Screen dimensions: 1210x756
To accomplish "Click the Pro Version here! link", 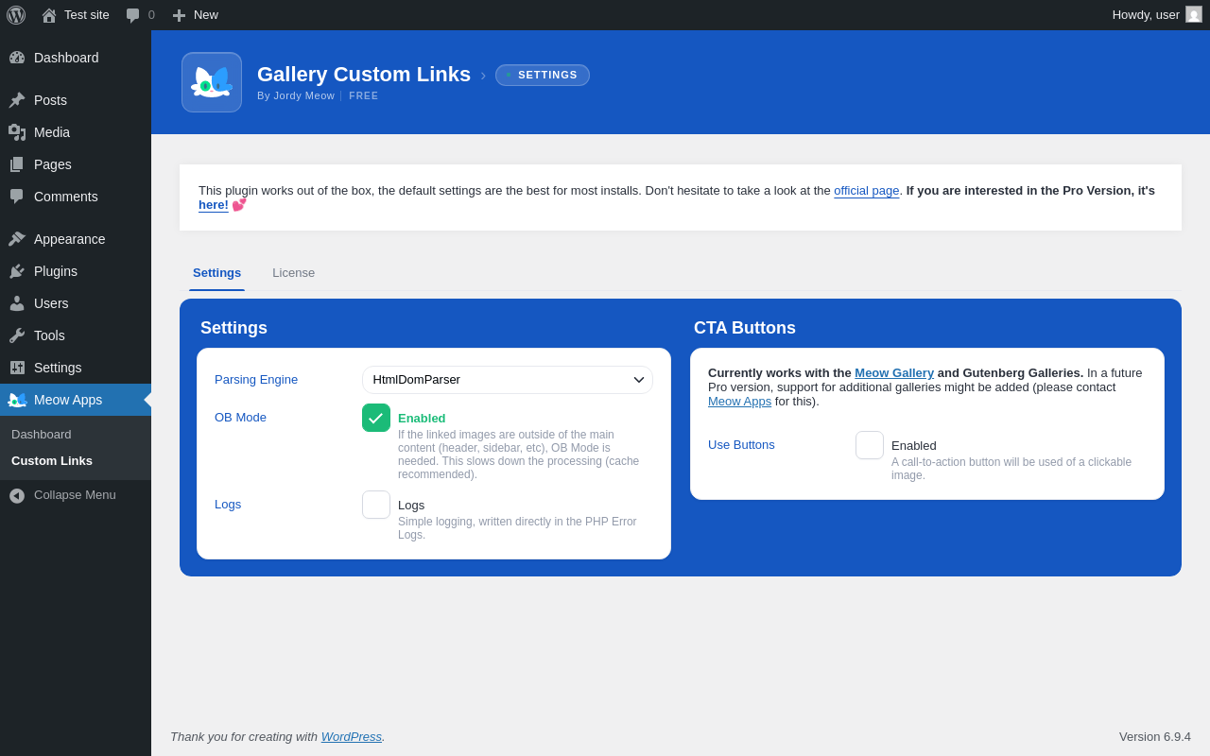I will [214, 205].
